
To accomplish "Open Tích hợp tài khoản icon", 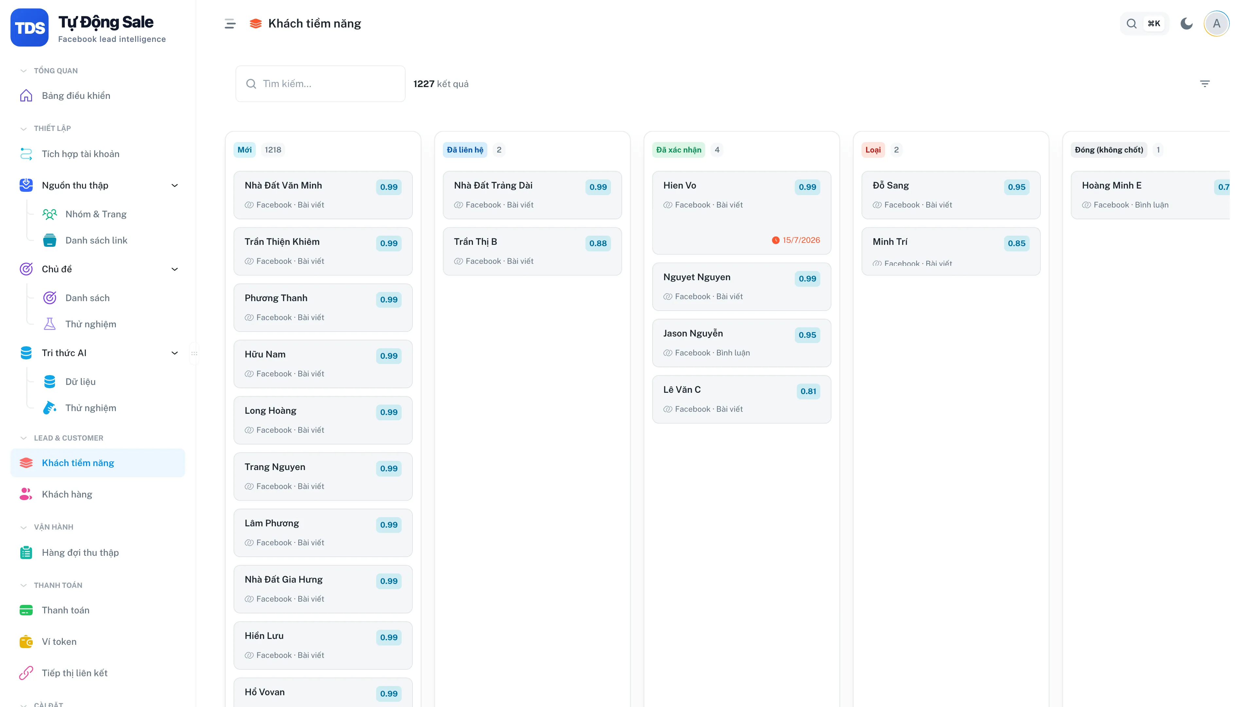I will tap(26, 154).
